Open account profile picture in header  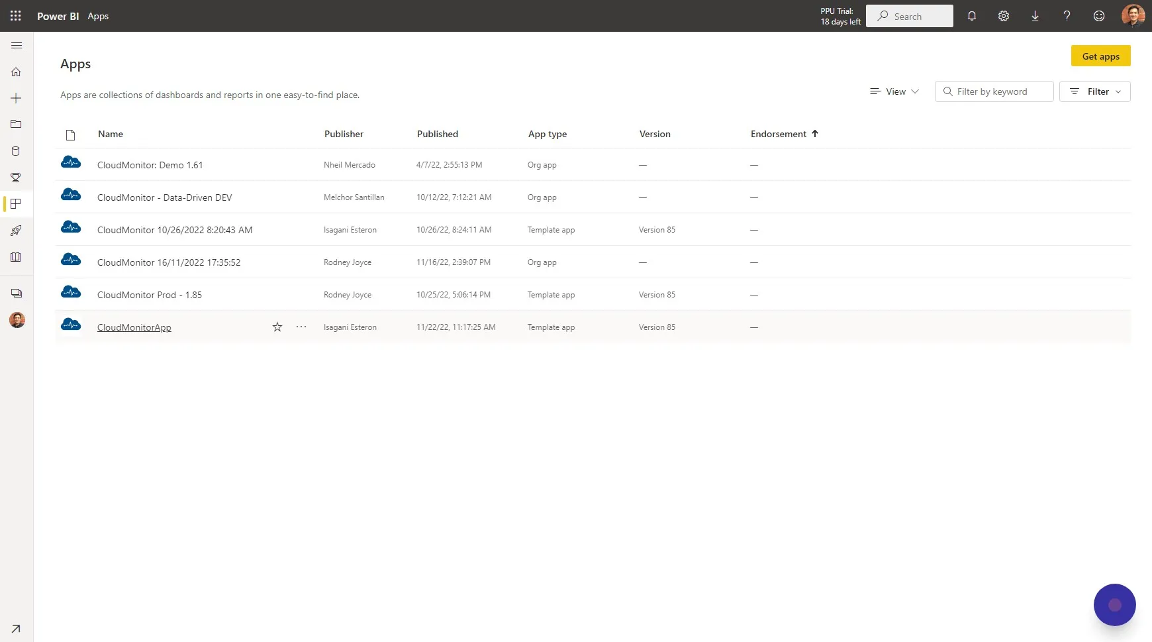tap(1133, 16)
